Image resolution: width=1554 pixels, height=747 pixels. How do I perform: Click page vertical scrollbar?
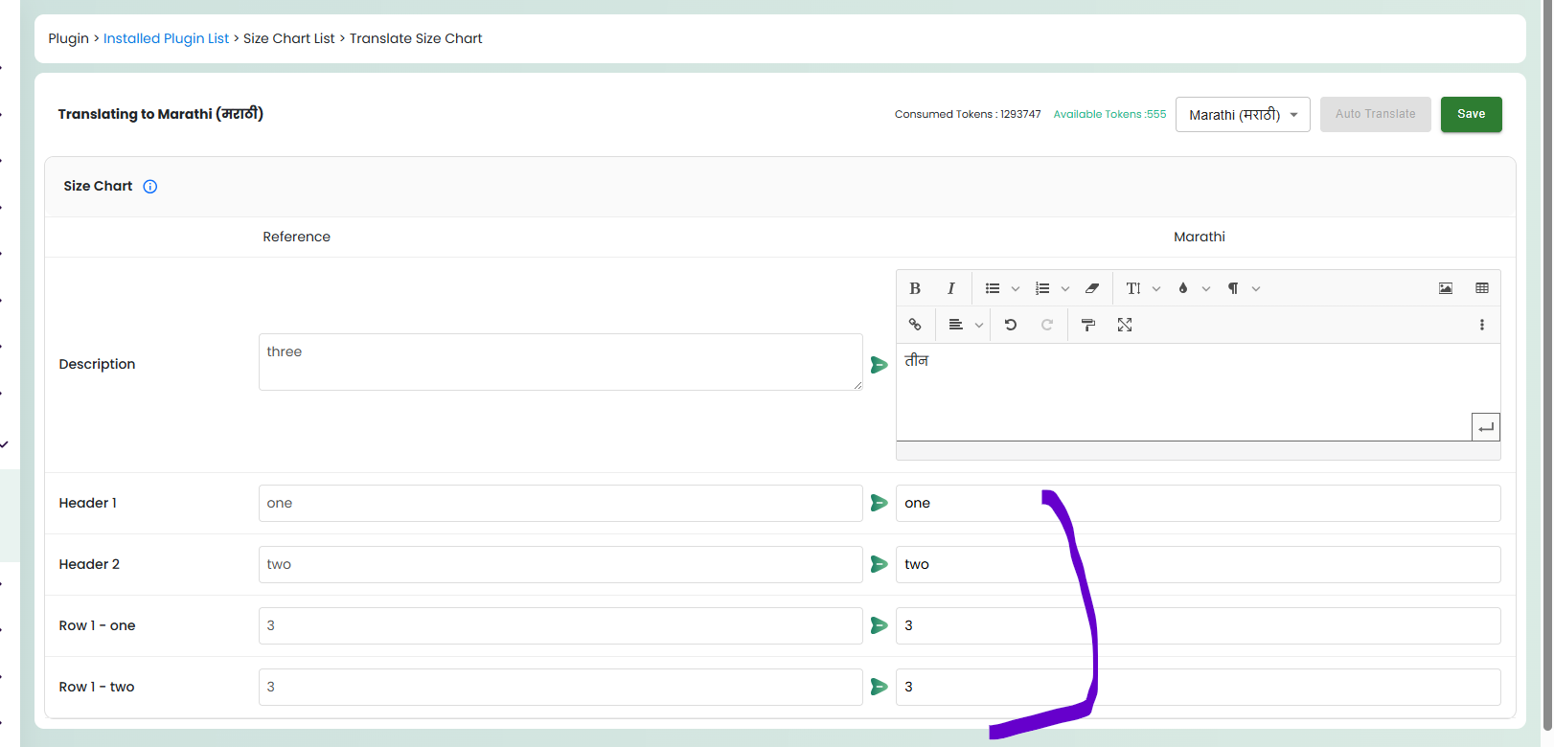[1545, 364]
